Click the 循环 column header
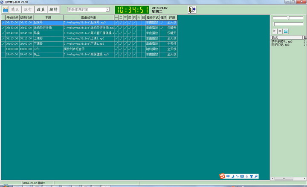This screenshot has height=187, width=307. tap(163, 17)
